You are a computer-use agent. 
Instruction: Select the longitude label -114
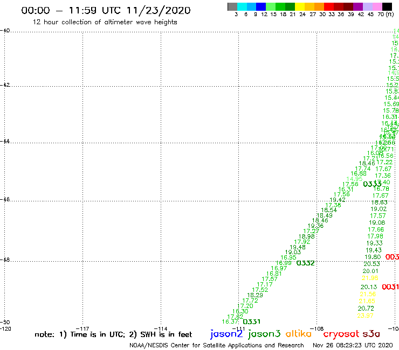click(161, 328)
